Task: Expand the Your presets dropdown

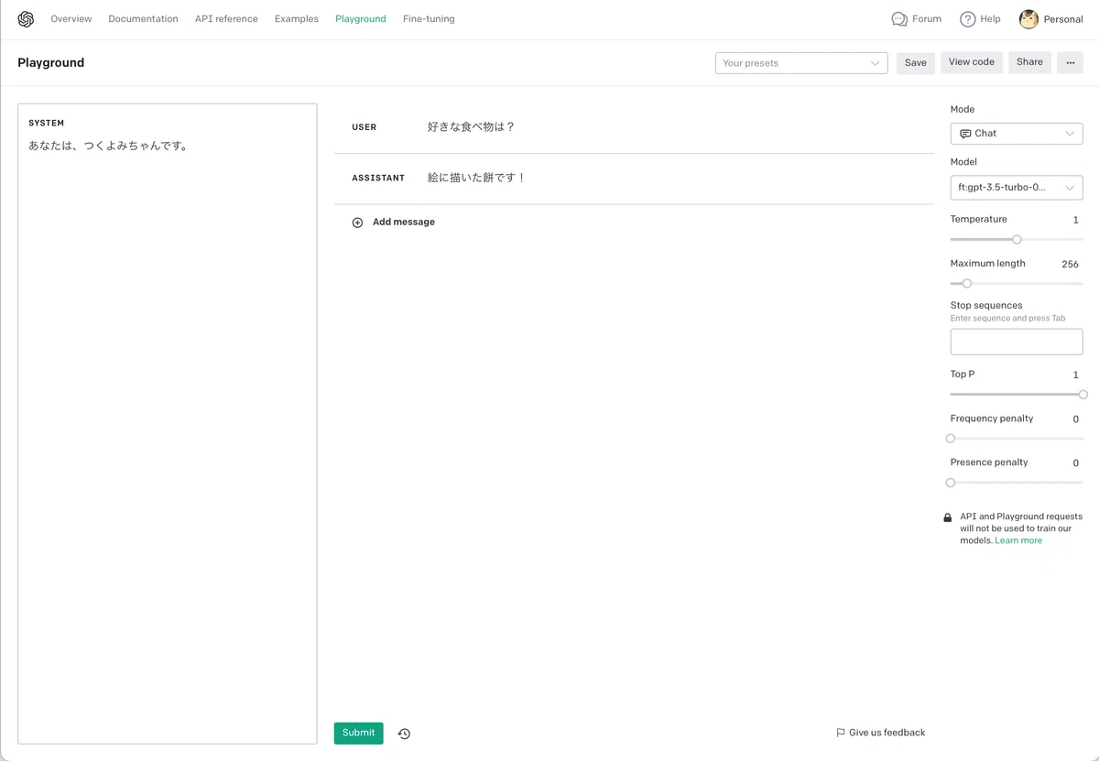Action: coord(801,63)
